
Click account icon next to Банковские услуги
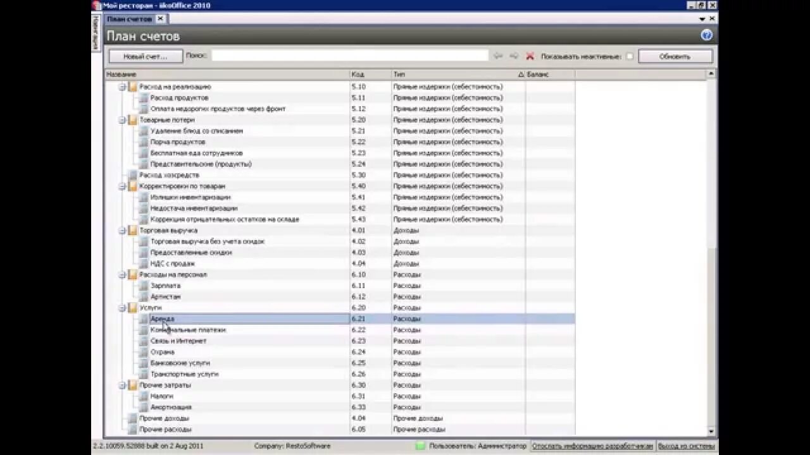coord(144,363)
